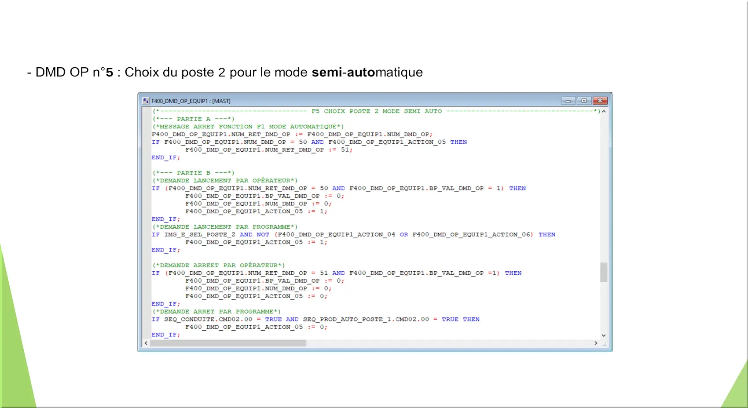This screenshot has width=748, height=408.
Task: Click the horizontal scrollbar left arrow
Action: 146,343
